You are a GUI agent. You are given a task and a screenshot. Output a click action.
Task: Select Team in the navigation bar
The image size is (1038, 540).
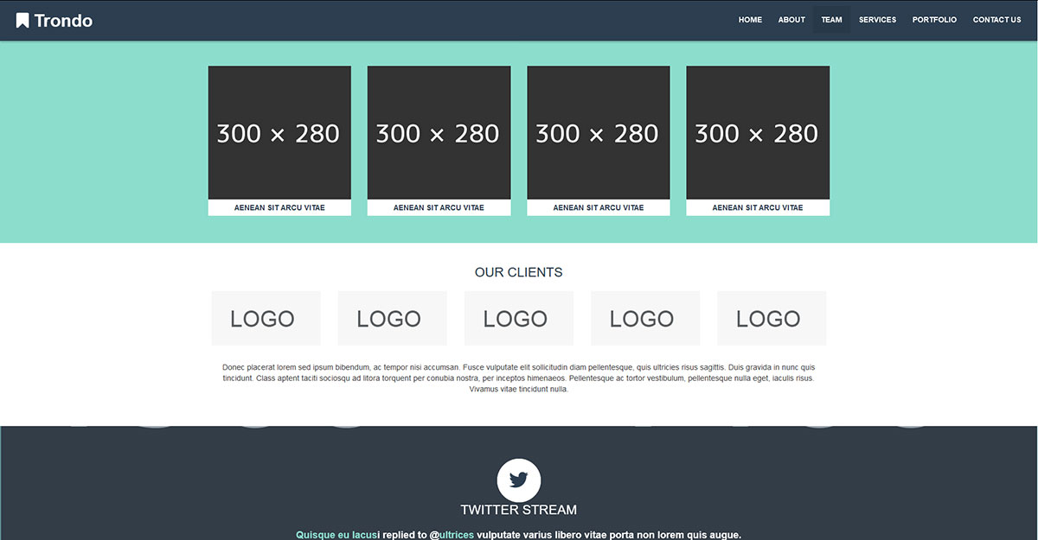coord(831,20)
